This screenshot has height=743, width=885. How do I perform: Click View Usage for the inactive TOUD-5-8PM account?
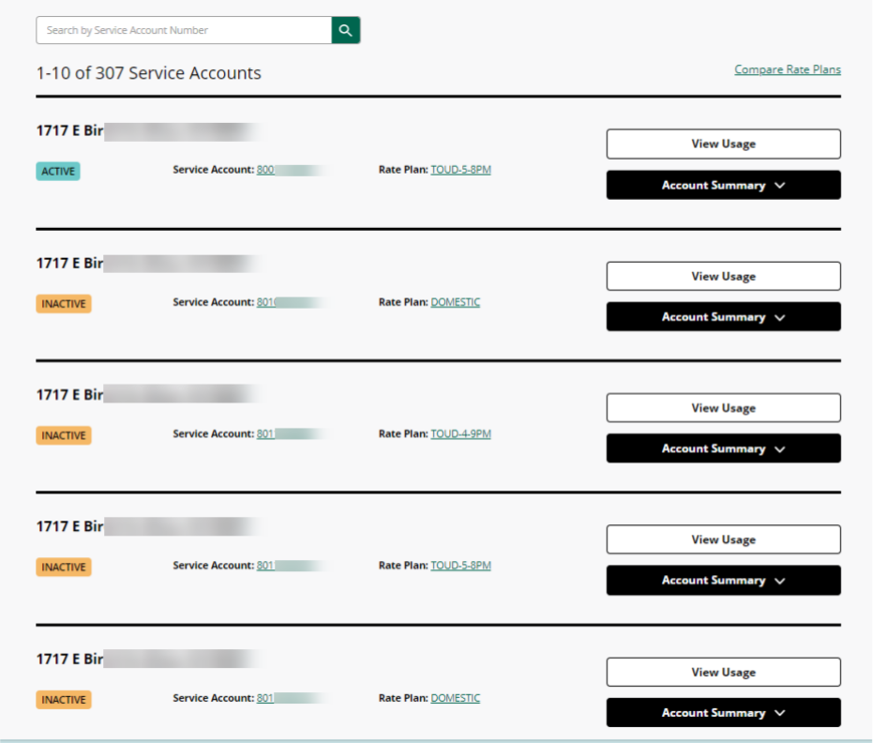[724, 539]
